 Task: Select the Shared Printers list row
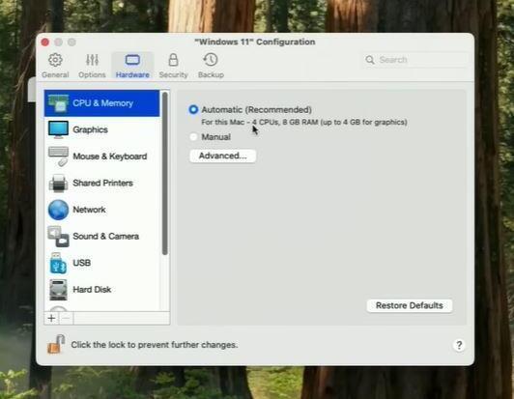[x=102, y=183]
